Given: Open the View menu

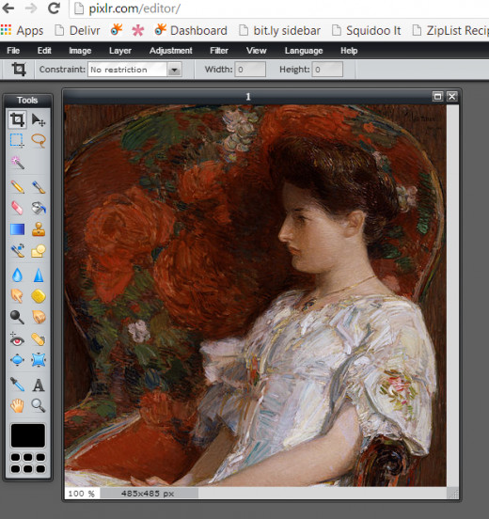Looking at the screenshot, I should click(x=256, y=51).
